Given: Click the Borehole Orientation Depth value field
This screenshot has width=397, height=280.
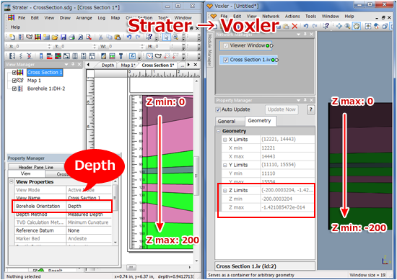Looking at the screenshot, I should coord(89,207).
